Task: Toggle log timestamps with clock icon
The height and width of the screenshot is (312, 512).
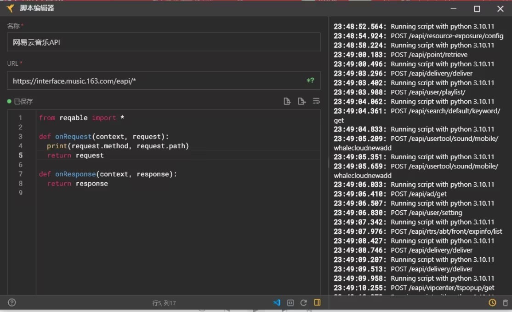Action: (492, 303)
